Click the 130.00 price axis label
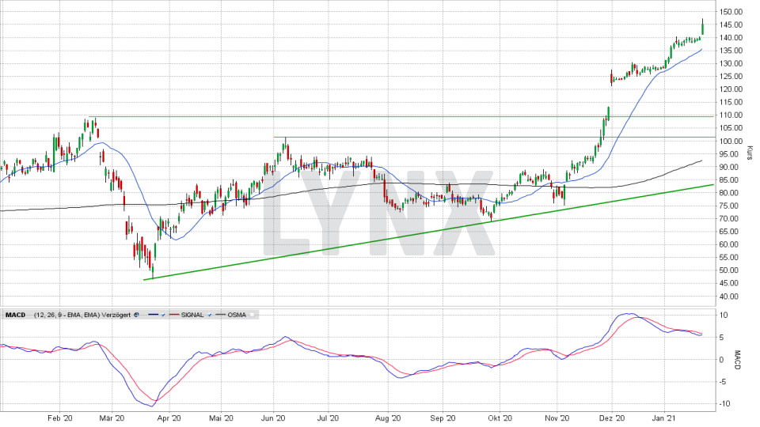This screenshot has height=427, width=760. [x=731, y=63]
